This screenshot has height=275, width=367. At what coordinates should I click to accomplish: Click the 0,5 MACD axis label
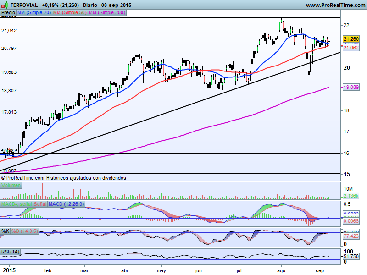tap(347, 204)
